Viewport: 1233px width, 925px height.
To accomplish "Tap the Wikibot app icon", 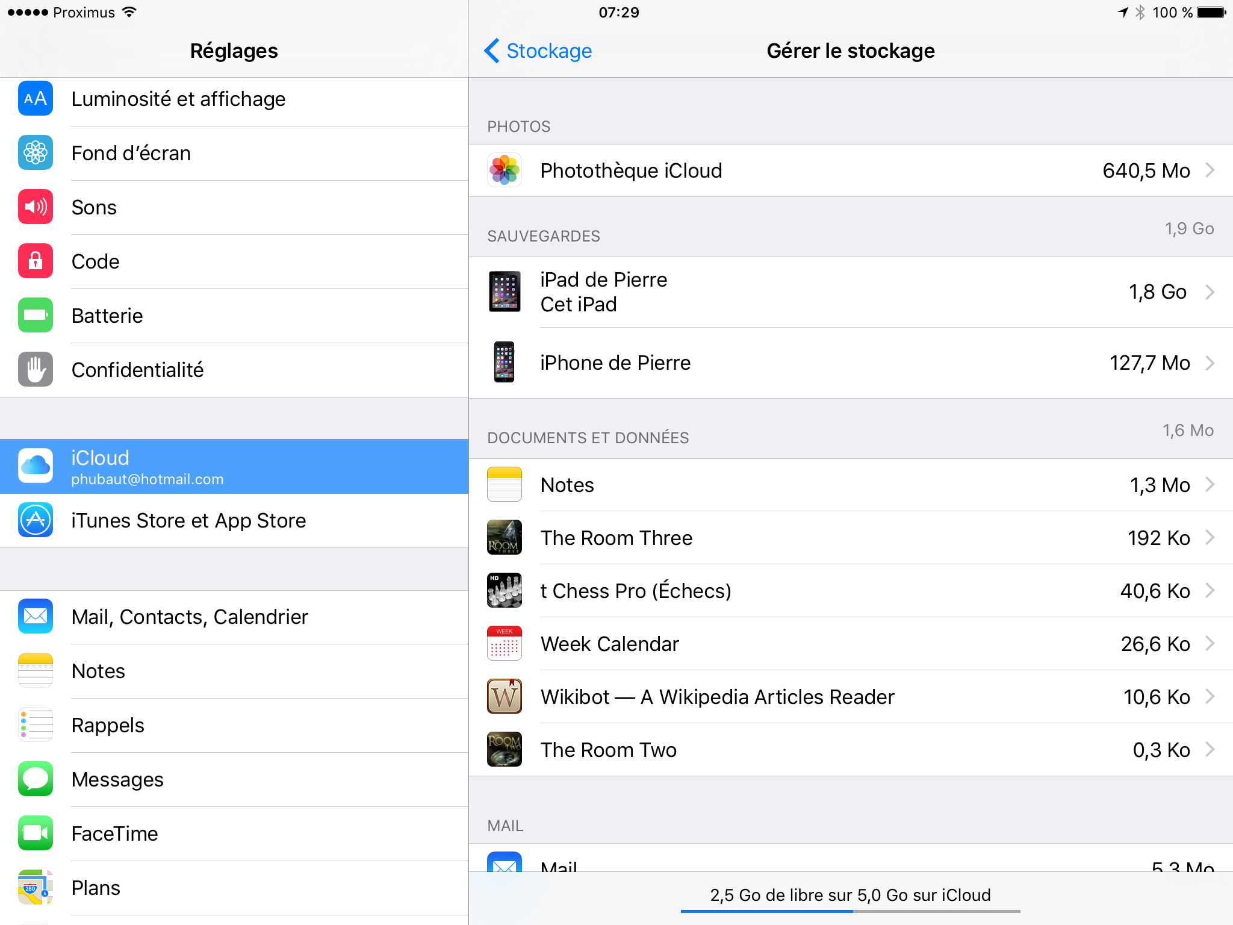I will pyautogui.click(x=505, y=696).
